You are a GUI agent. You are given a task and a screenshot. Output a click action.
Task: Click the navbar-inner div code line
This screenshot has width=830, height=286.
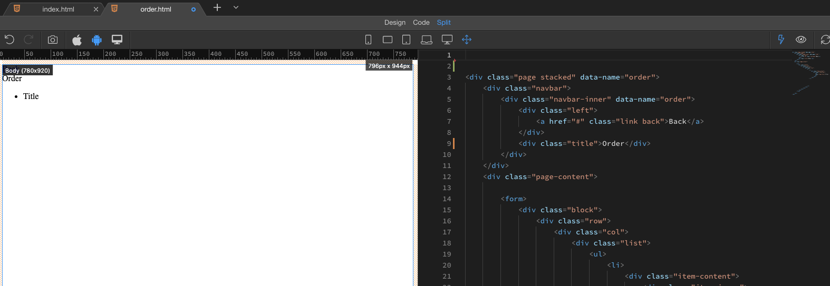click(598, 99)
